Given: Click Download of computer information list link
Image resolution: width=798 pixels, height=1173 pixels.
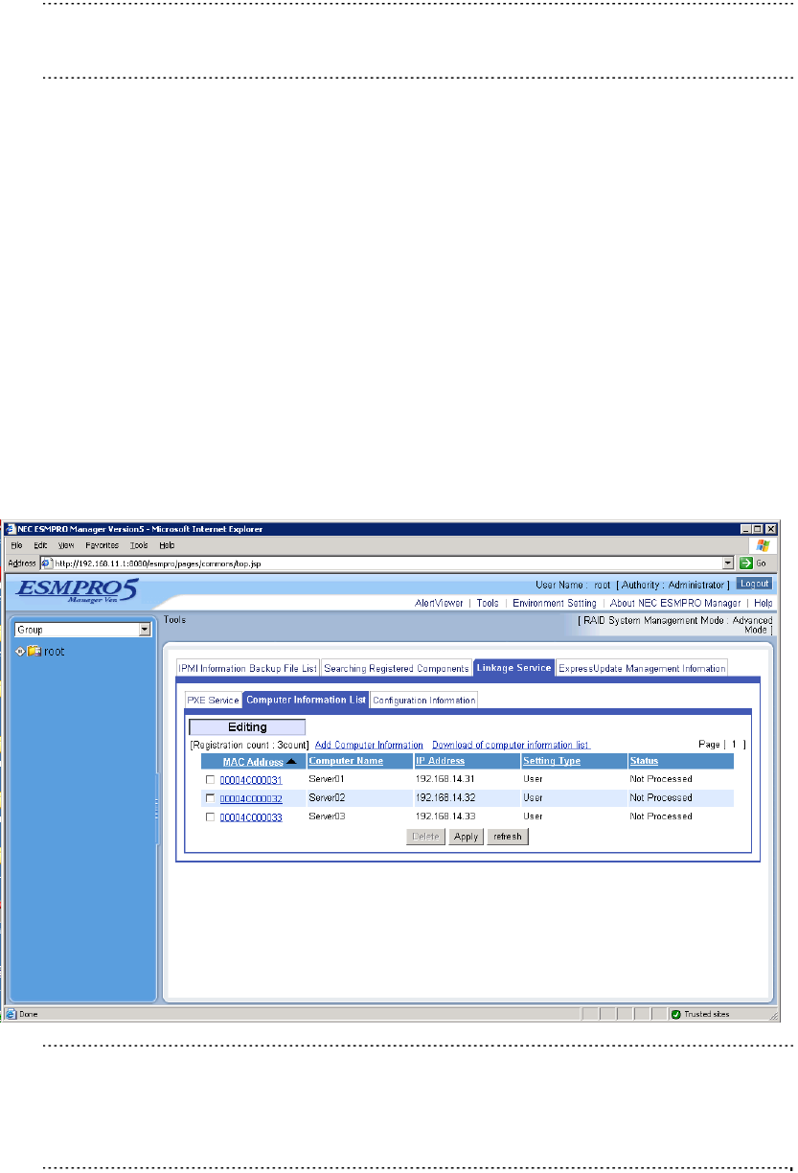Looking at the screenshot, I should (511, 745).
